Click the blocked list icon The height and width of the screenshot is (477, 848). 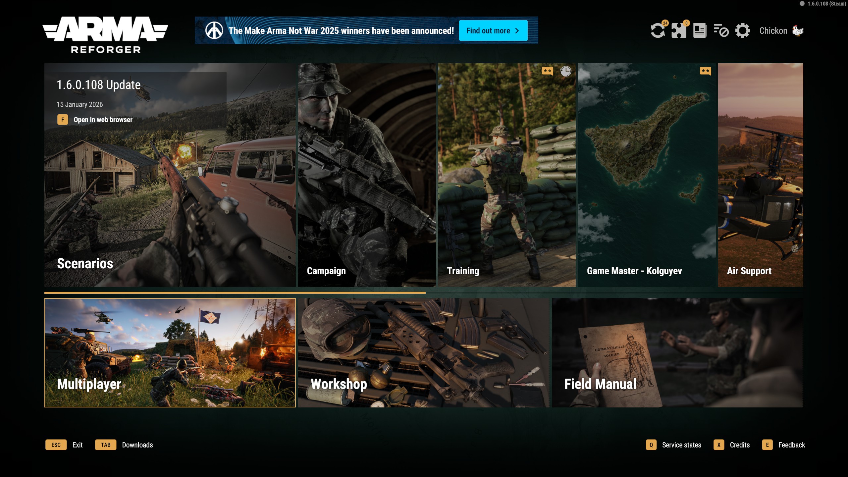coord(721,31)
